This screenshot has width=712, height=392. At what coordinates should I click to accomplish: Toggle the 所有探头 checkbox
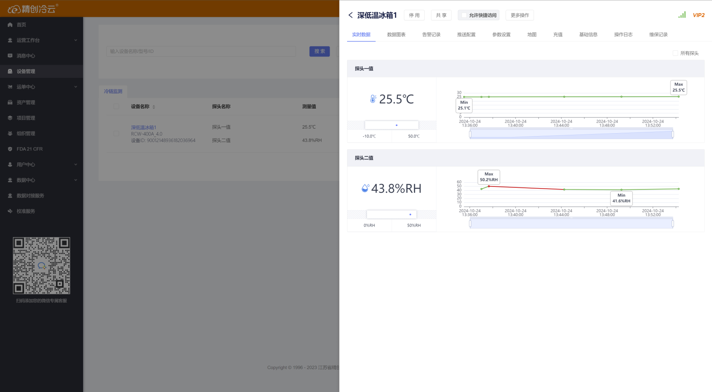[x=675, y=53]
